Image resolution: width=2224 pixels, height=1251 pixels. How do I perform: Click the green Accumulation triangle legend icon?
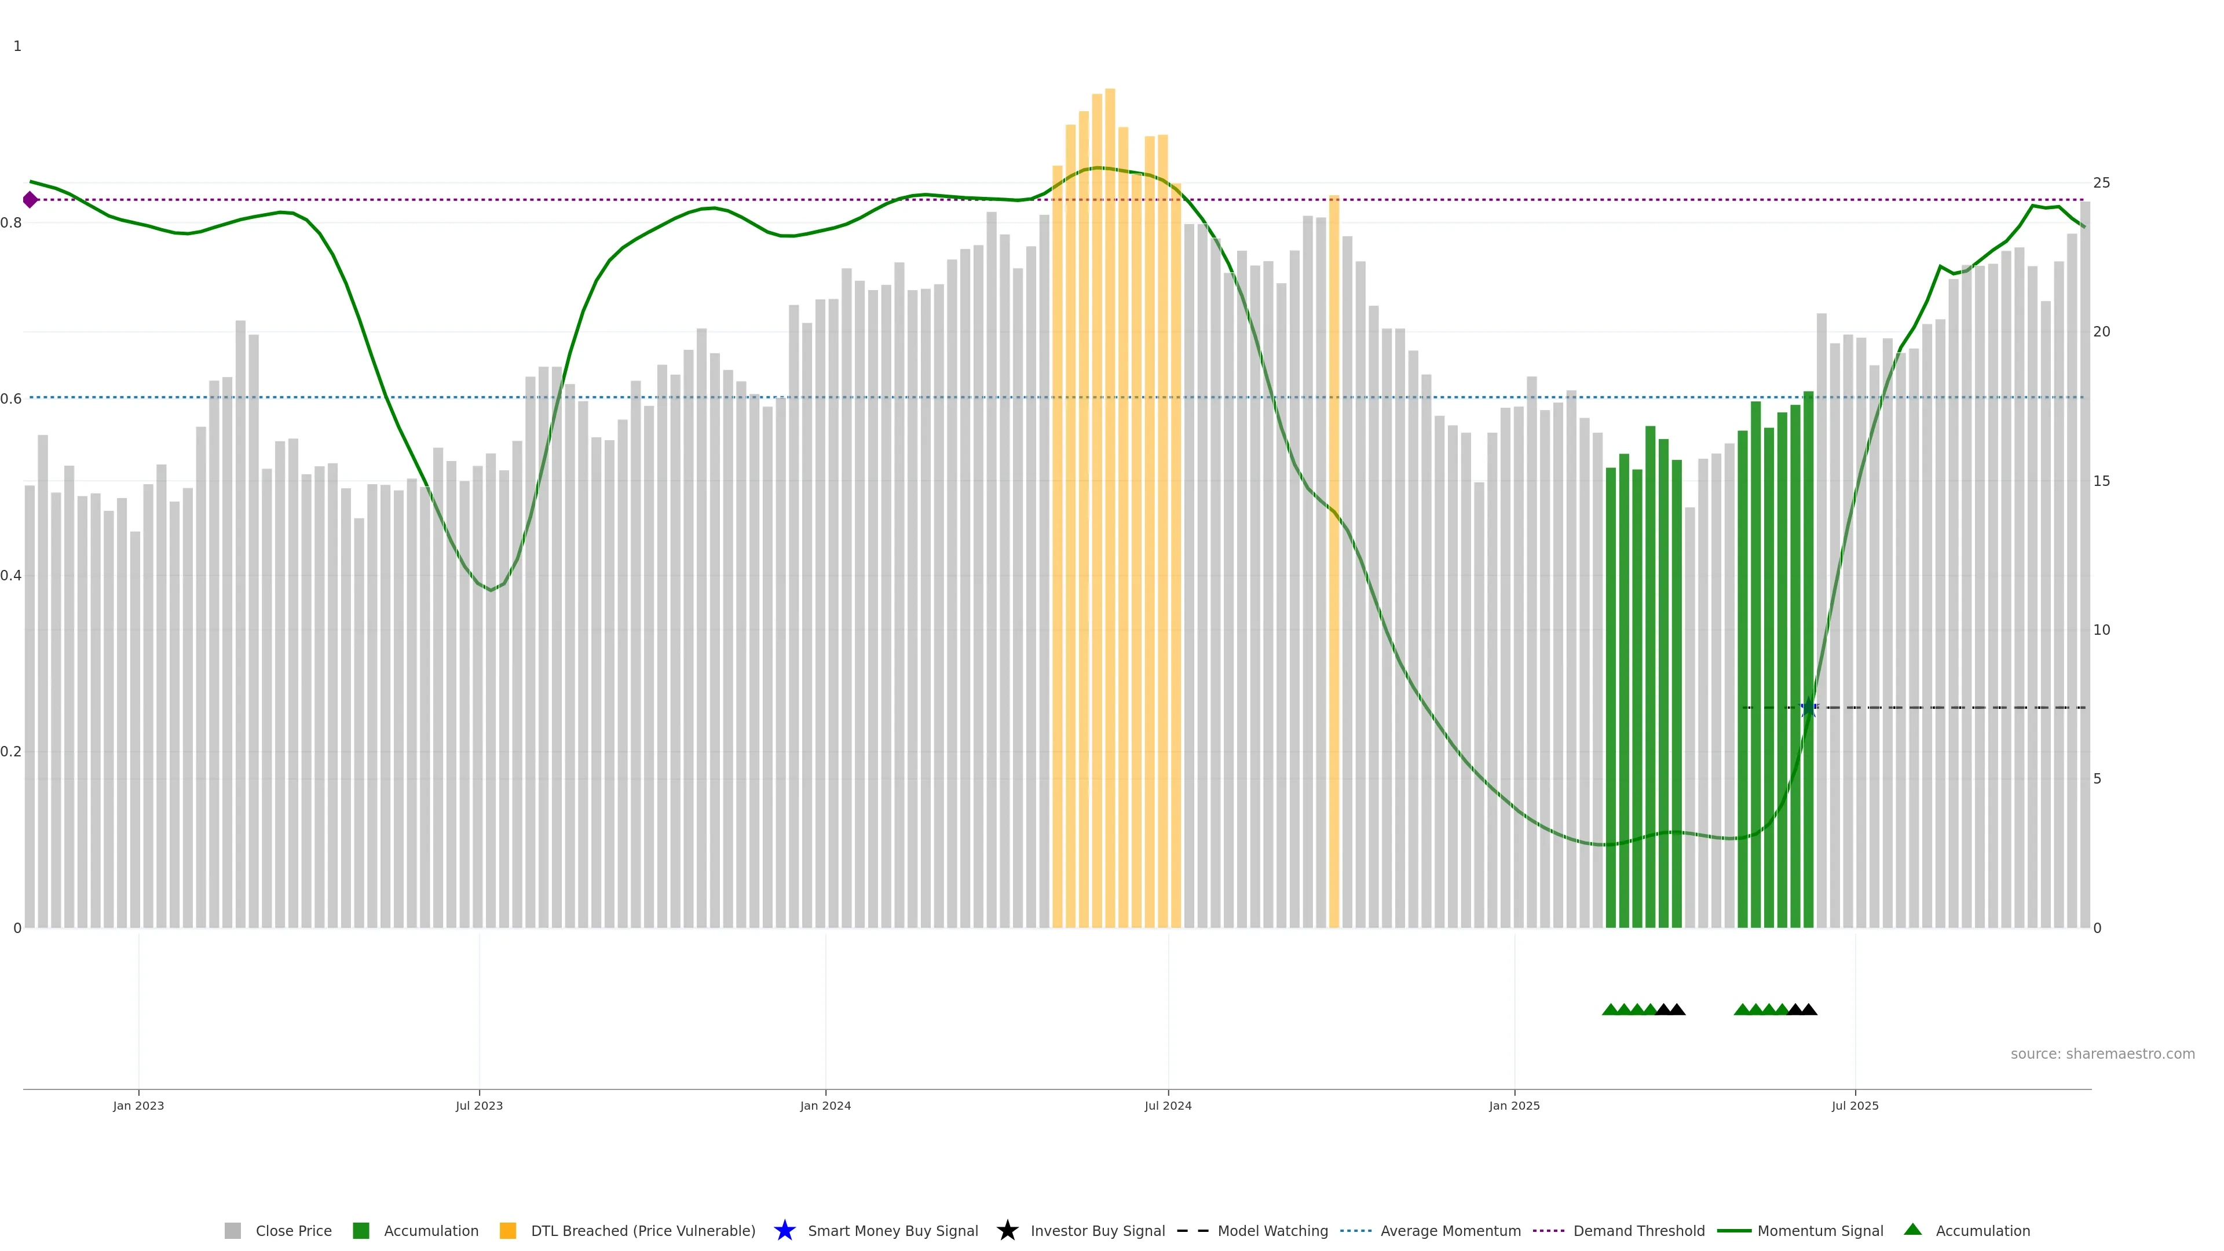tap(1912, 1230)
